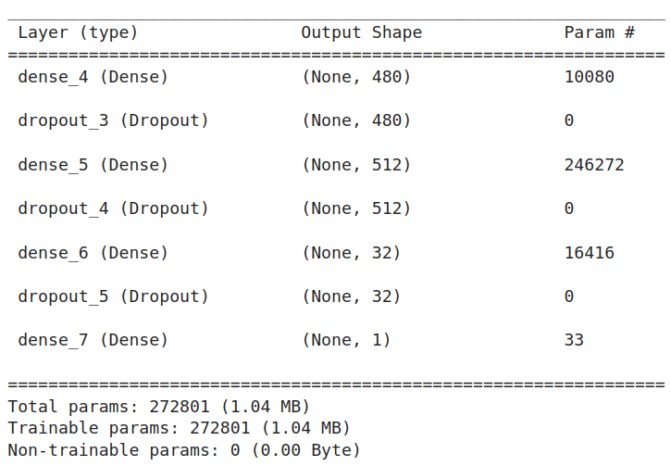Select the dense_7 (Dense) layer name
The width and height of the screenshot is (671, 466).
click(x=93, y=340)
